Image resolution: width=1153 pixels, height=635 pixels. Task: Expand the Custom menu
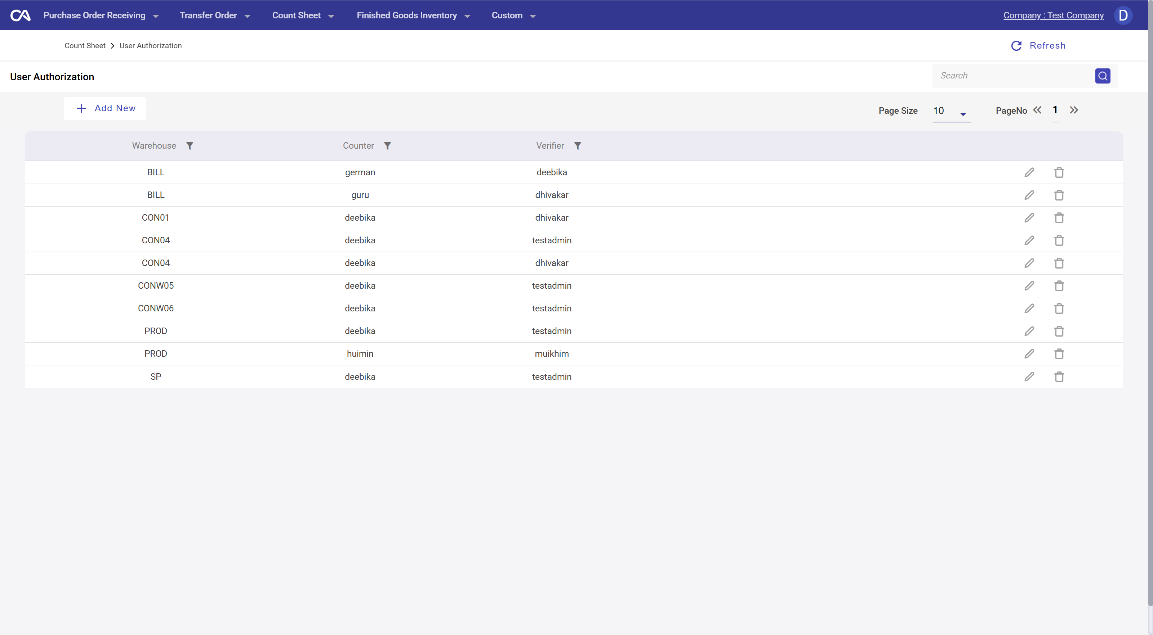[513, 15]
